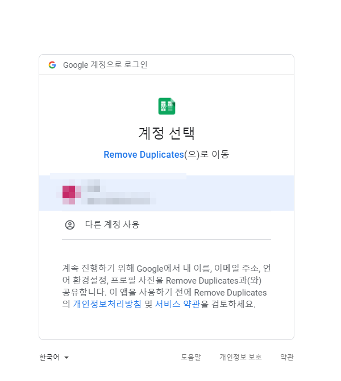Open the 도움말 footer link
The width and height of the screenshot is (341, 381).
(191, 357)
